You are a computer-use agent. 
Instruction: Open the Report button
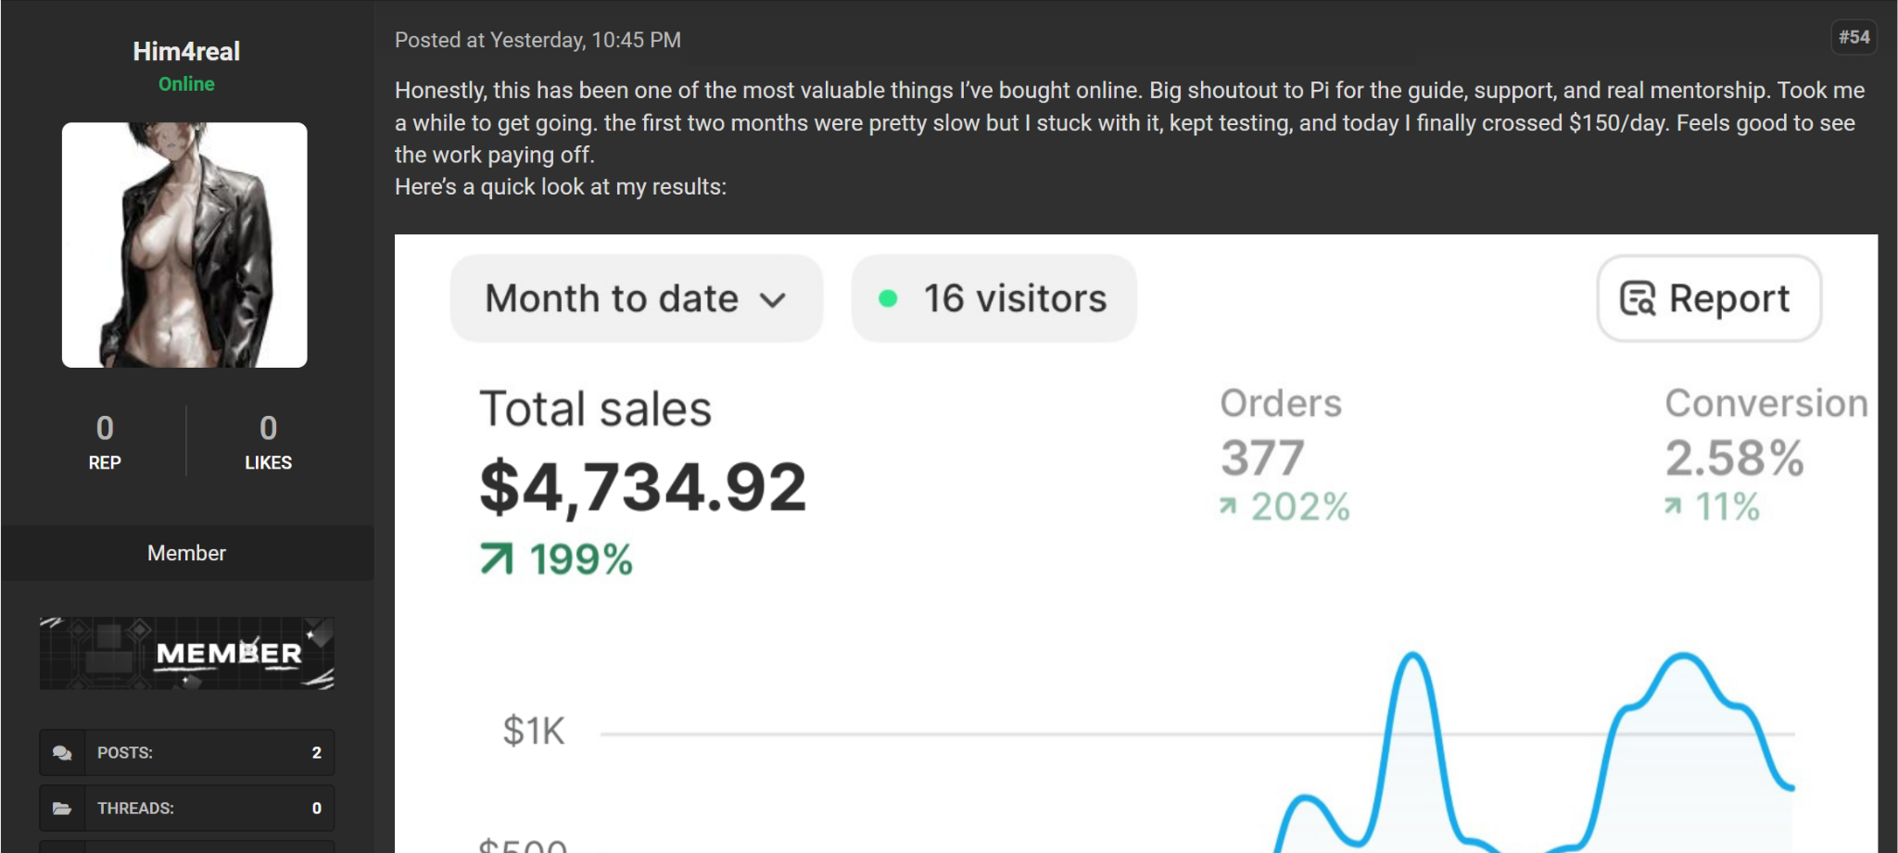pyautogui.click(x=1709, y=298)
